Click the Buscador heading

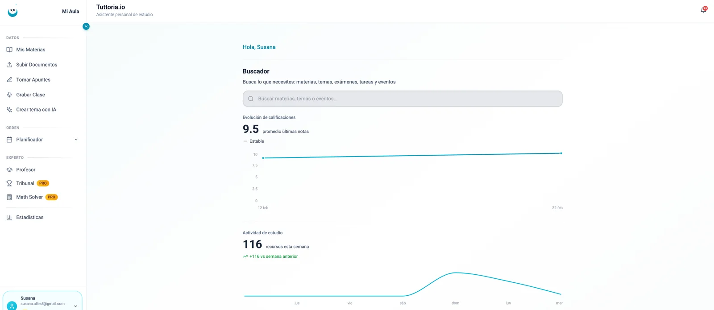pos(256,71)
